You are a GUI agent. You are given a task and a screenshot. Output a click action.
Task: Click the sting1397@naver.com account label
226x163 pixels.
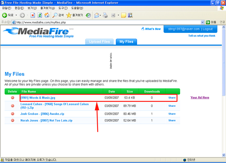pos(184,29)
